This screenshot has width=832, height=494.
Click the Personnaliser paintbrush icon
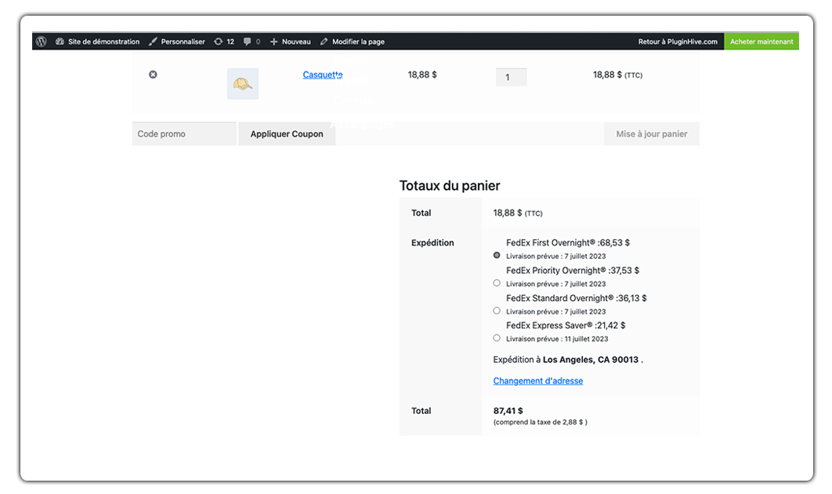(x=153, y=42)
